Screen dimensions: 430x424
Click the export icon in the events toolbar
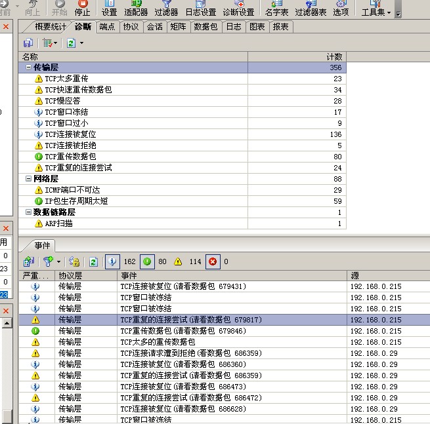28,261
